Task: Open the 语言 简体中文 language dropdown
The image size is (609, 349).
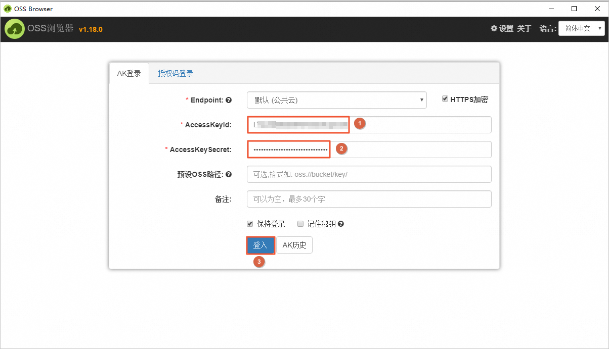Action: pyautogui.click(x=582, y=29)
